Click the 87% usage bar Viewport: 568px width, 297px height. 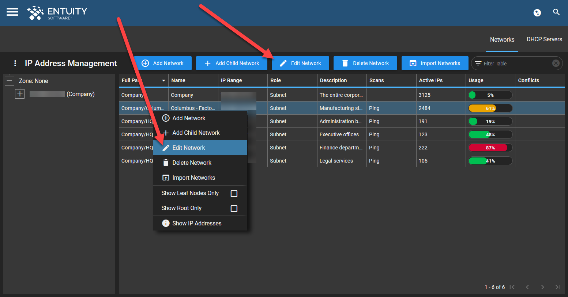pos(490,148)
